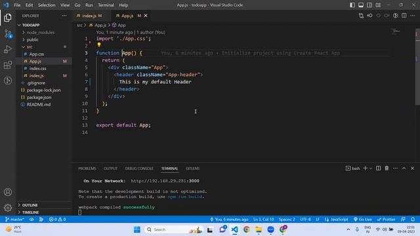Open the Help menu
Image resolution: width=420 pixels, height=236 pixels.
pos(123,5)
